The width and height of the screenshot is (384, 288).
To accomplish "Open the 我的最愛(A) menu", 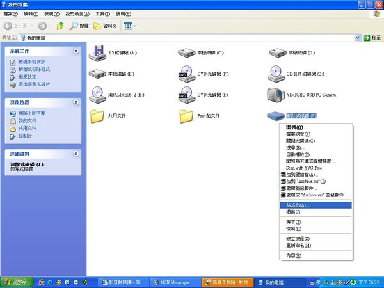I will coord(77,14).
